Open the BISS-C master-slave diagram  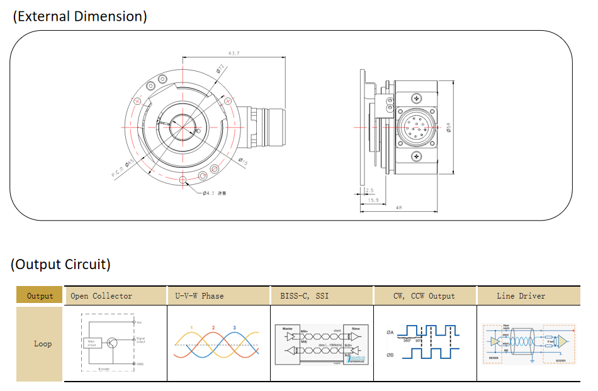[322, 344]
